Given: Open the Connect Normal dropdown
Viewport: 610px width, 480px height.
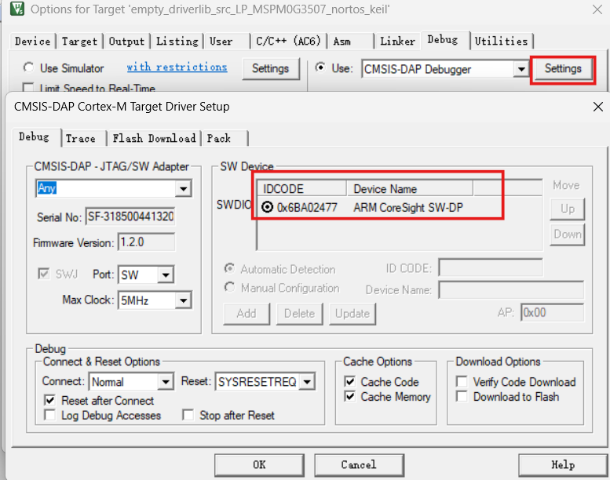Looking at the screenshot, I should click(166, 382).
